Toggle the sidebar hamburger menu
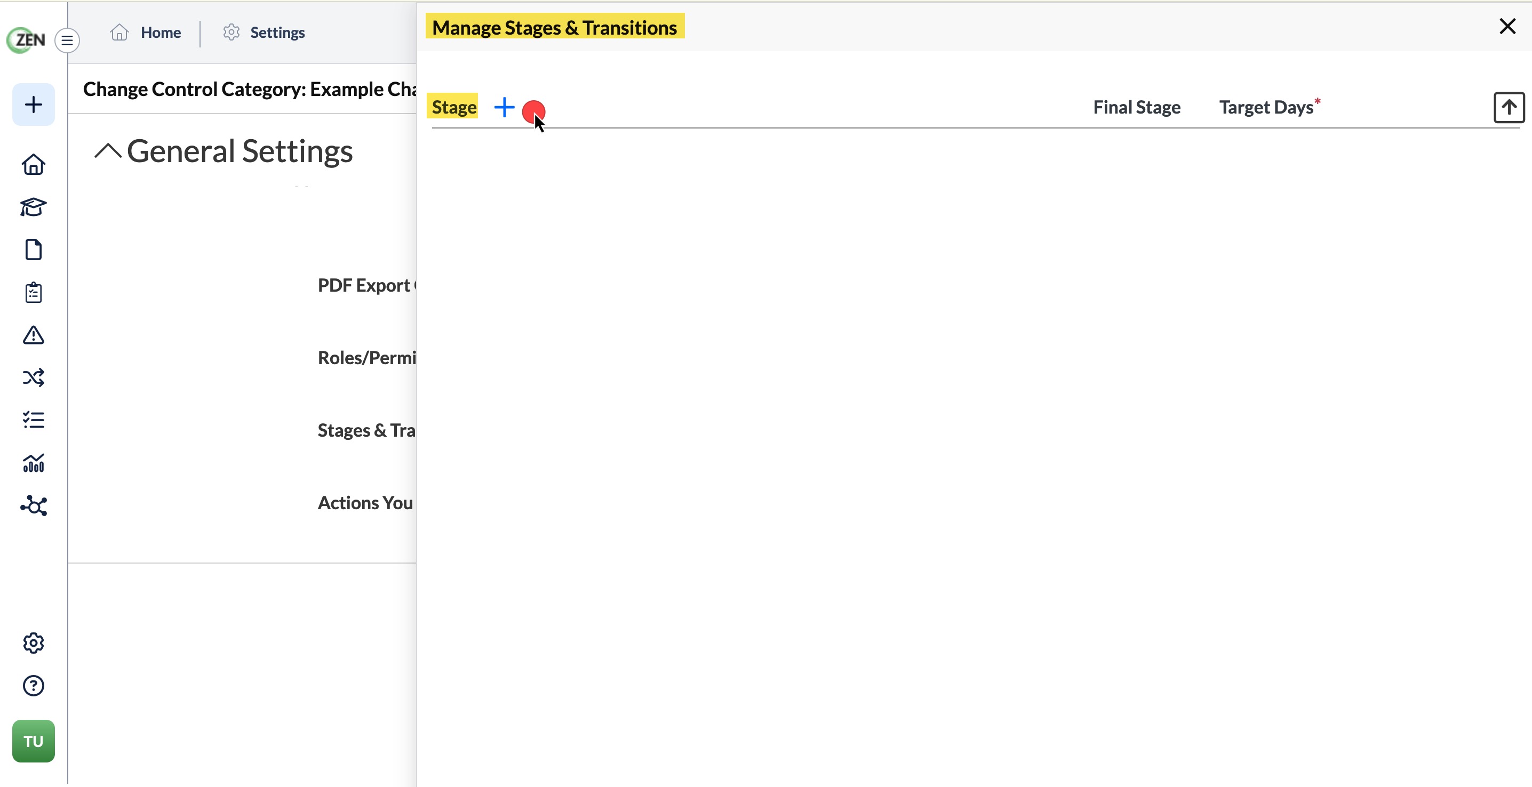The height and width of the screenshot is (787, 1532). pos(67,41)
